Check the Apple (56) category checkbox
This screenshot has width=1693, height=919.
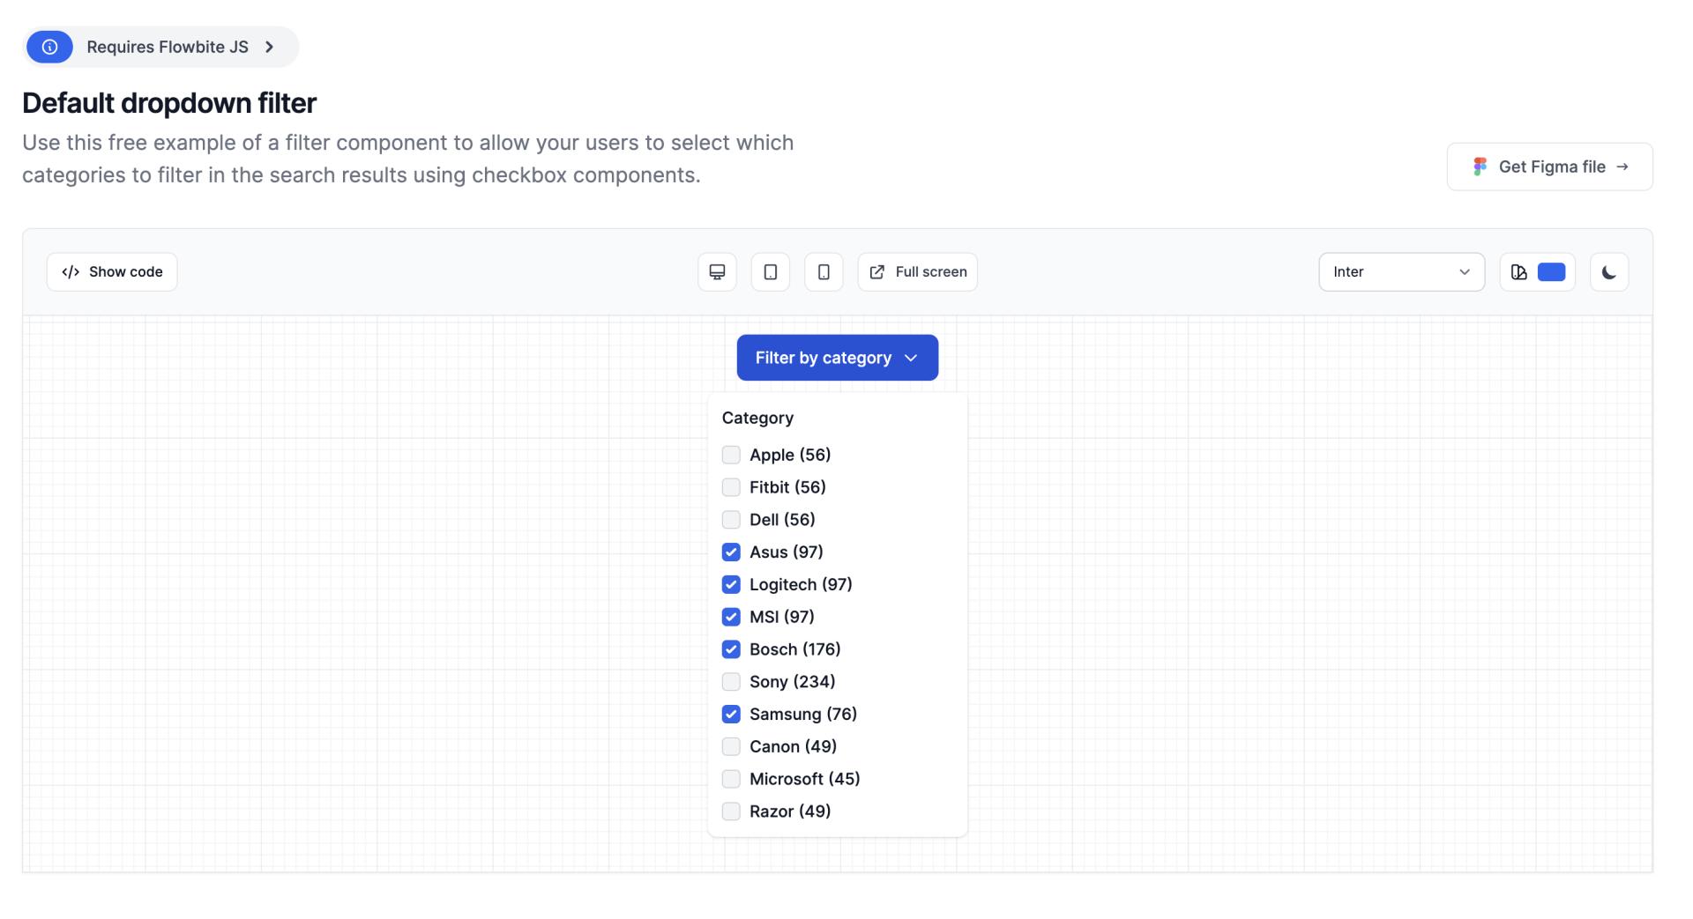coord(731,455)
